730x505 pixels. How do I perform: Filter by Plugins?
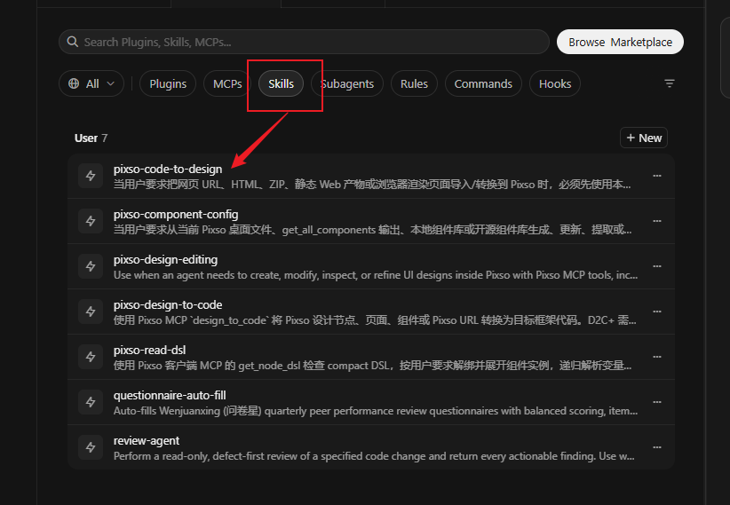[168, 83]
